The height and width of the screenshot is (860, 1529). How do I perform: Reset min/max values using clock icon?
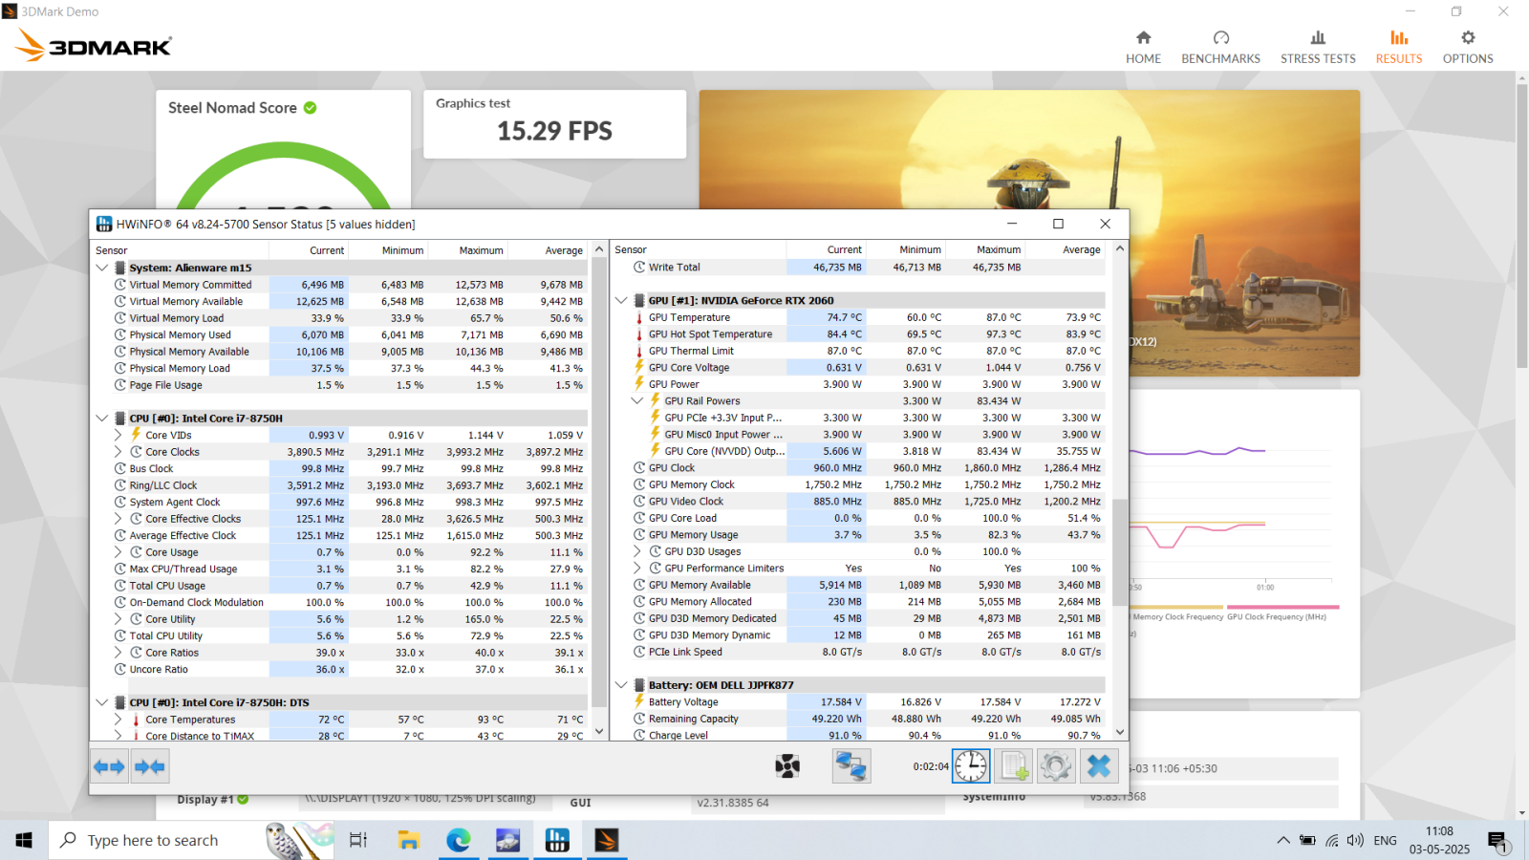971,766
